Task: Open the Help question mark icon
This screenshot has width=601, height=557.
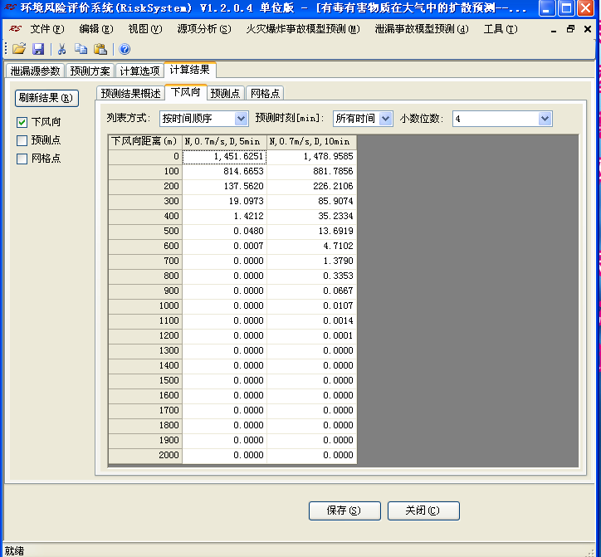Action: click(125, 49)
